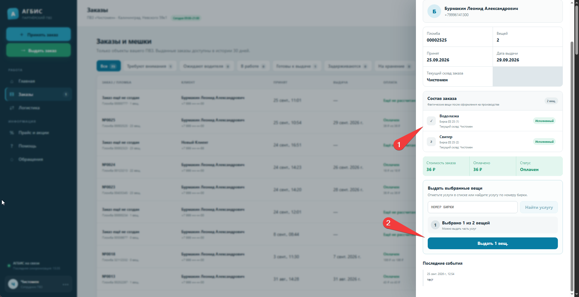Open Главная in the sidebar menu
Image resolution: width=579 pixels, height=297 pixels.
[39, 81]
